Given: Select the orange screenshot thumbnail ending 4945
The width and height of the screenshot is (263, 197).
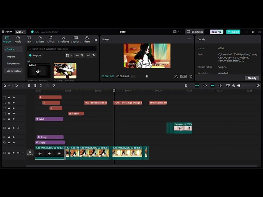Looking at the screenshot, I should click(x=65, y=71).
